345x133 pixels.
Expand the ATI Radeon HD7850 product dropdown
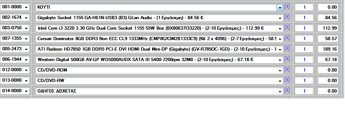(x=280, y=50)
